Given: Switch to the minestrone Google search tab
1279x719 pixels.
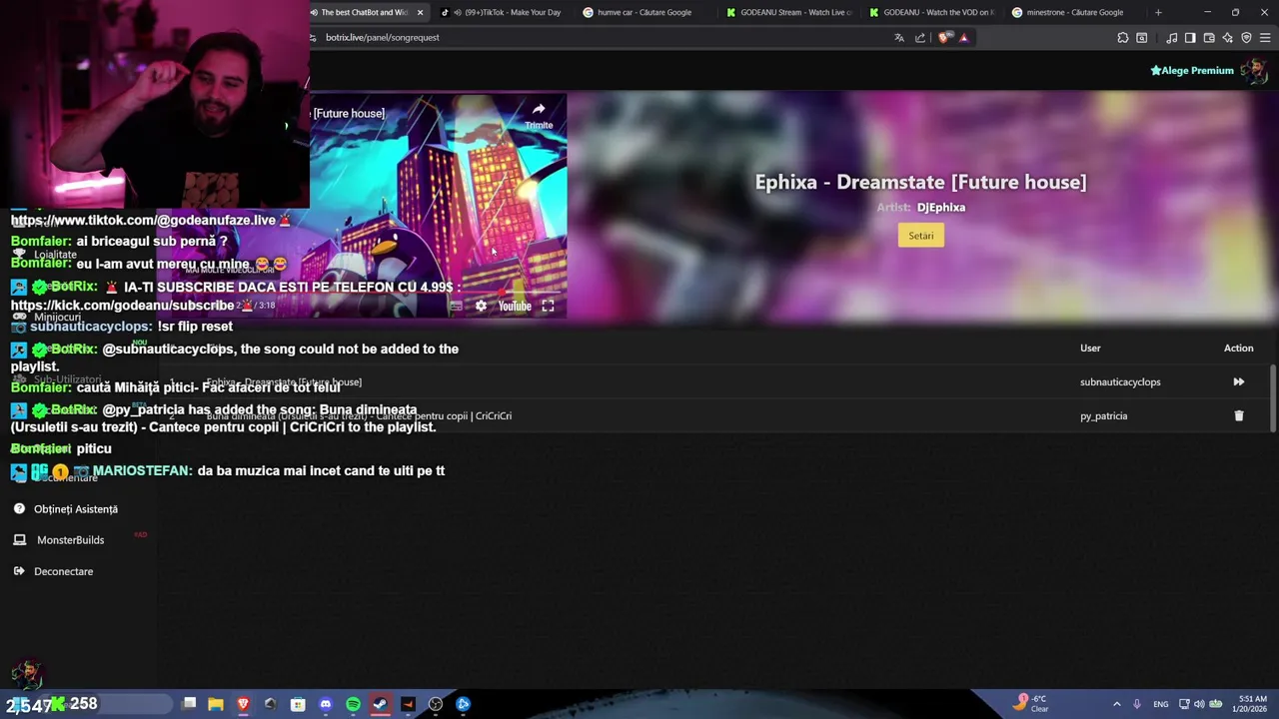Looking at the screenshot, I should (1075, 12).
